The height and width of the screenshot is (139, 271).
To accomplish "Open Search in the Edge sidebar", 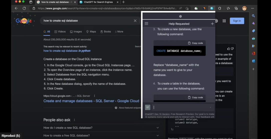I will point(253,16).
